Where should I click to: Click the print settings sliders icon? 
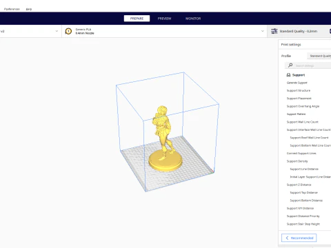pyautogui.click(x=274, y=31)
